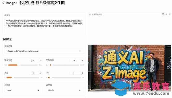172x98 pixels.
Task: Reset the steps (步数) value
Action: (41, 73)
